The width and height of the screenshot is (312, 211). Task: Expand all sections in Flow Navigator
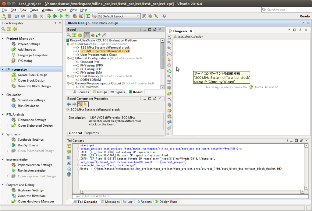tap(15, 29)
